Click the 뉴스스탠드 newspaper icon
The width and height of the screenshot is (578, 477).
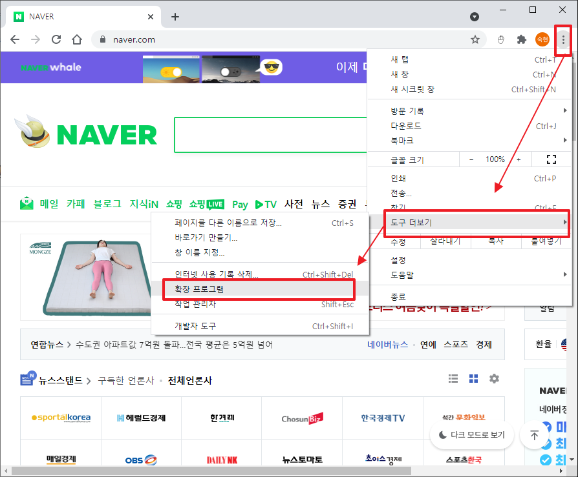[x=28, y=378]
